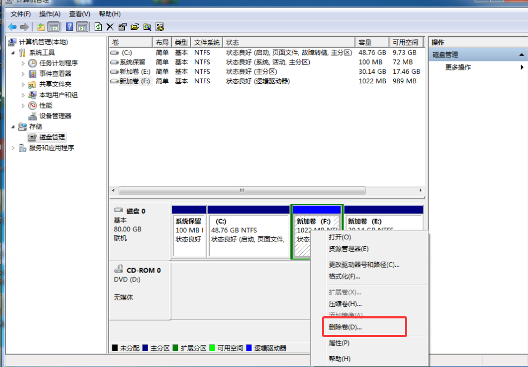Expand the 任务计划程序 tree node
Screen dimensions: 528x367
point(24,63)
